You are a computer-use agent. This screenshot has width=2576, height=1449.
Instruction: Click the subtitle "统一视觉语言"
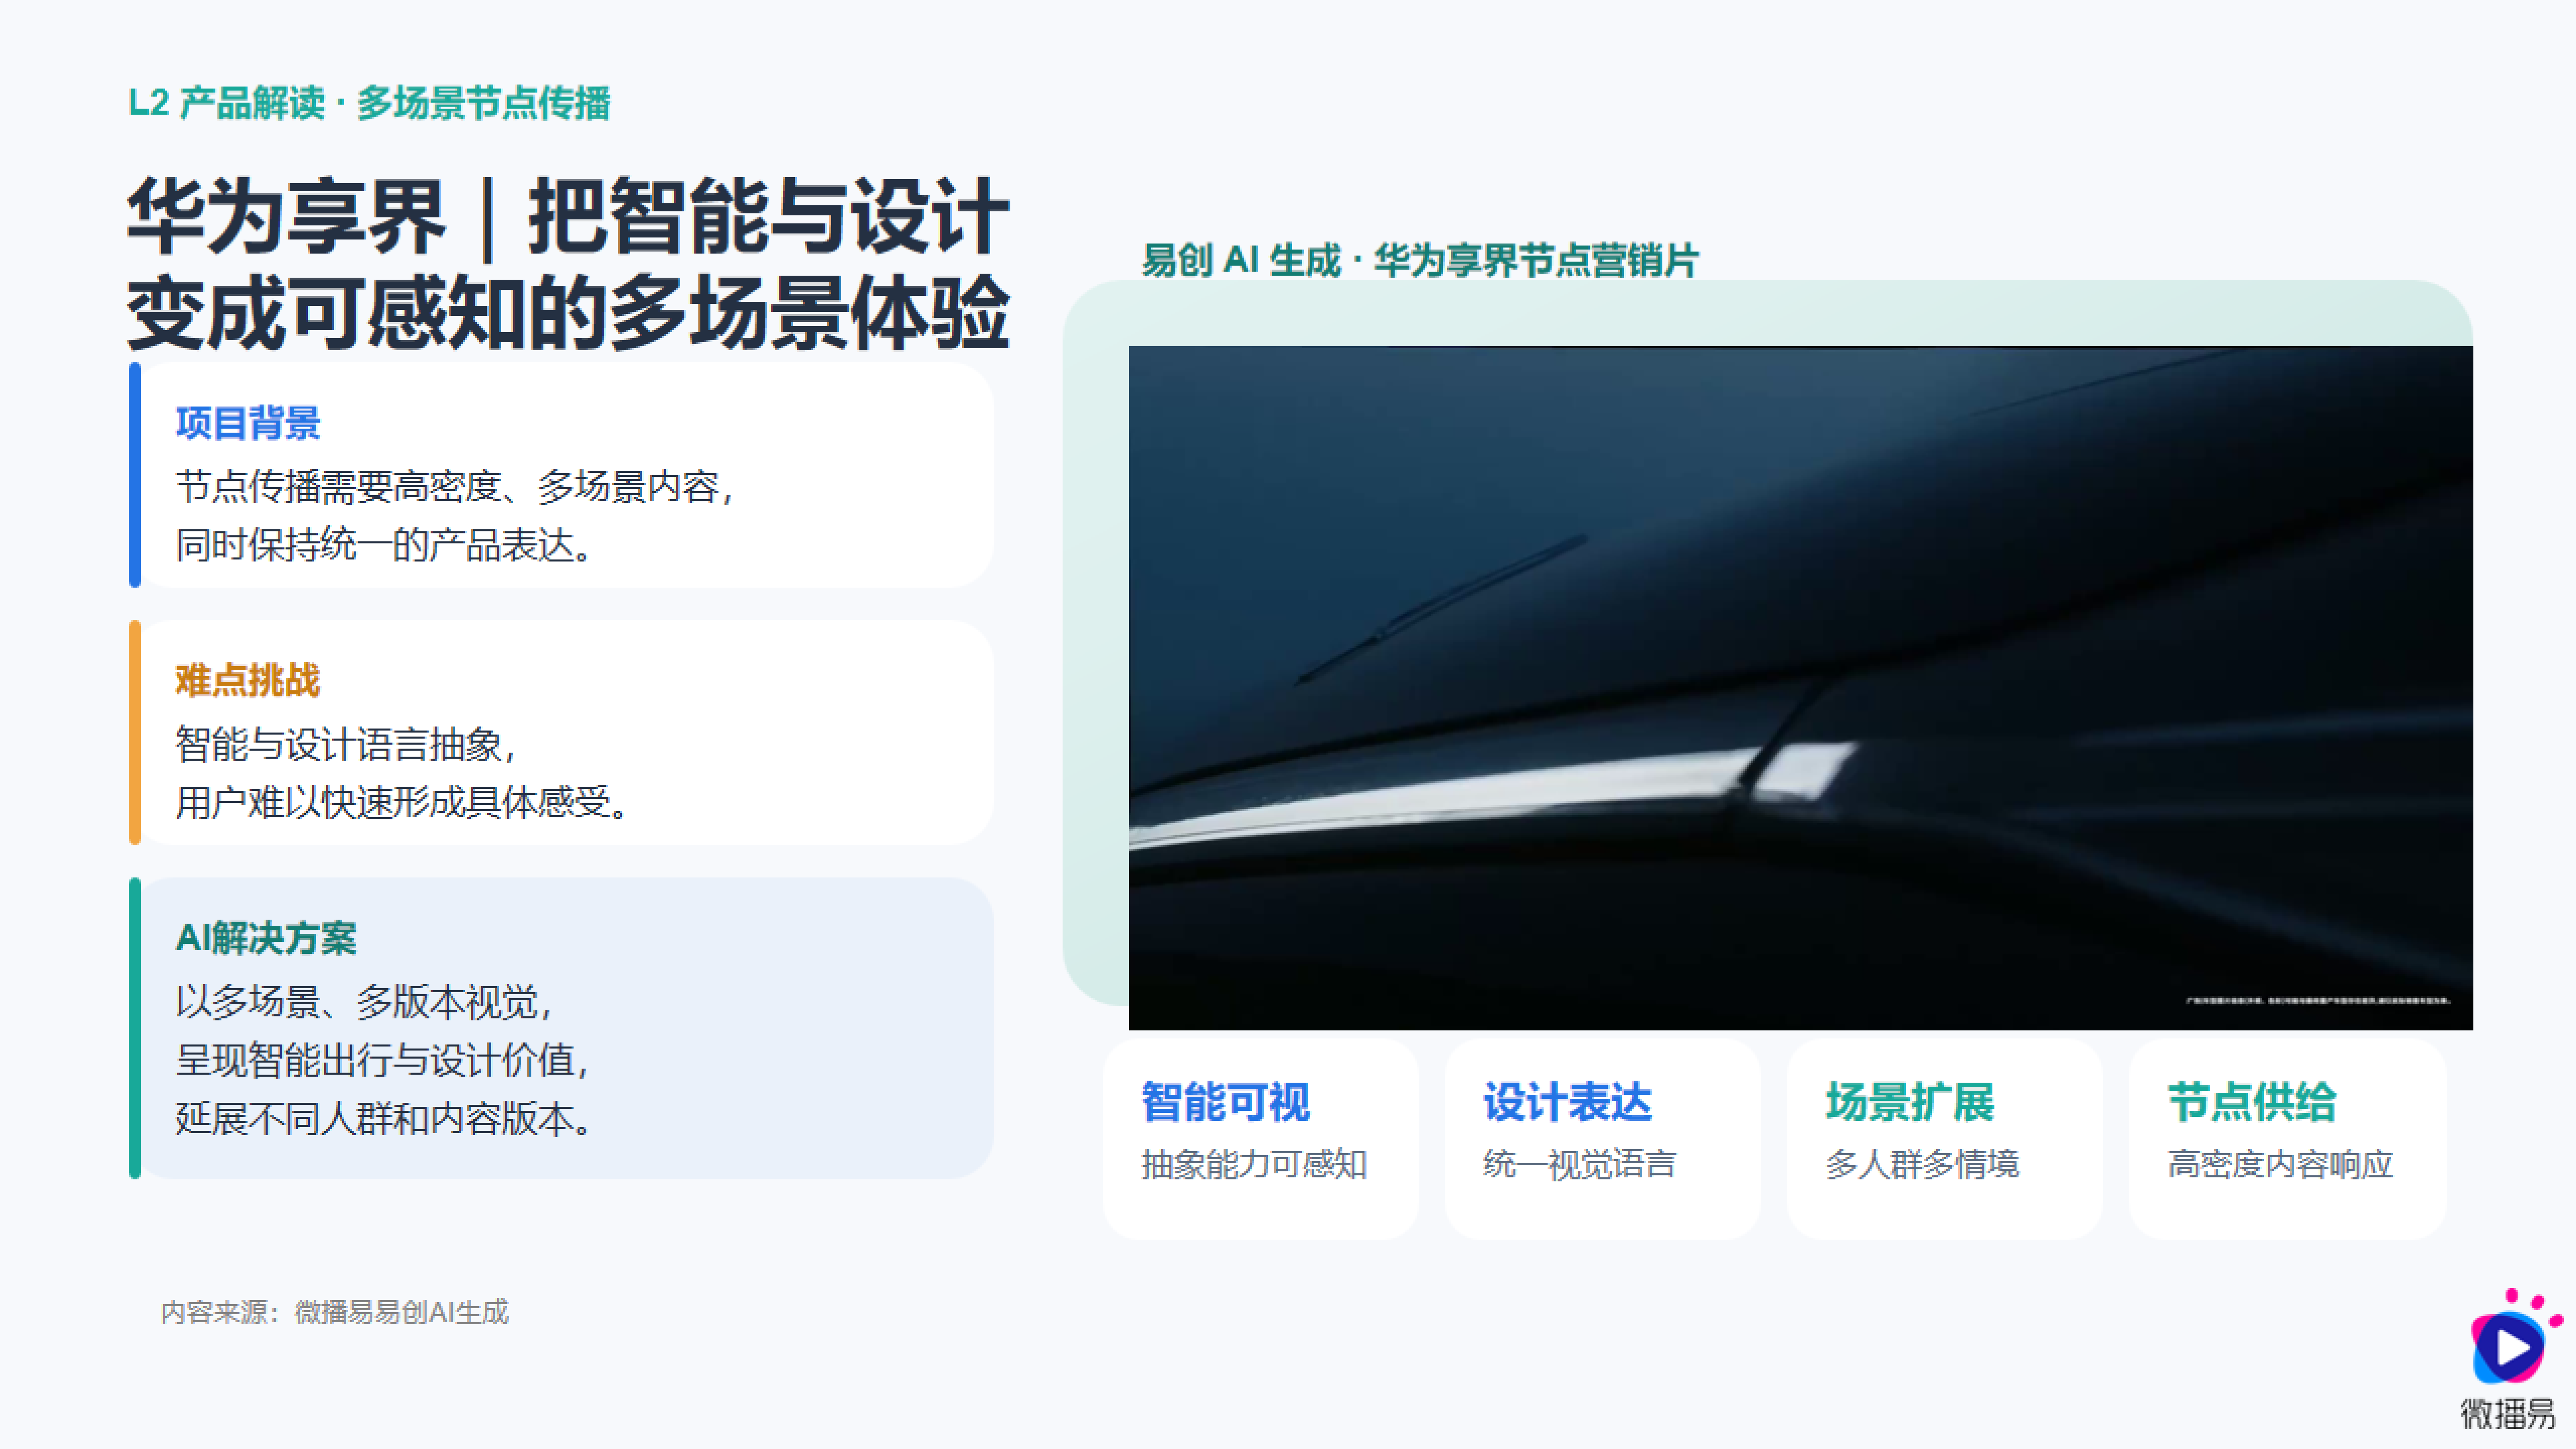click(x=1580, y=1165)
